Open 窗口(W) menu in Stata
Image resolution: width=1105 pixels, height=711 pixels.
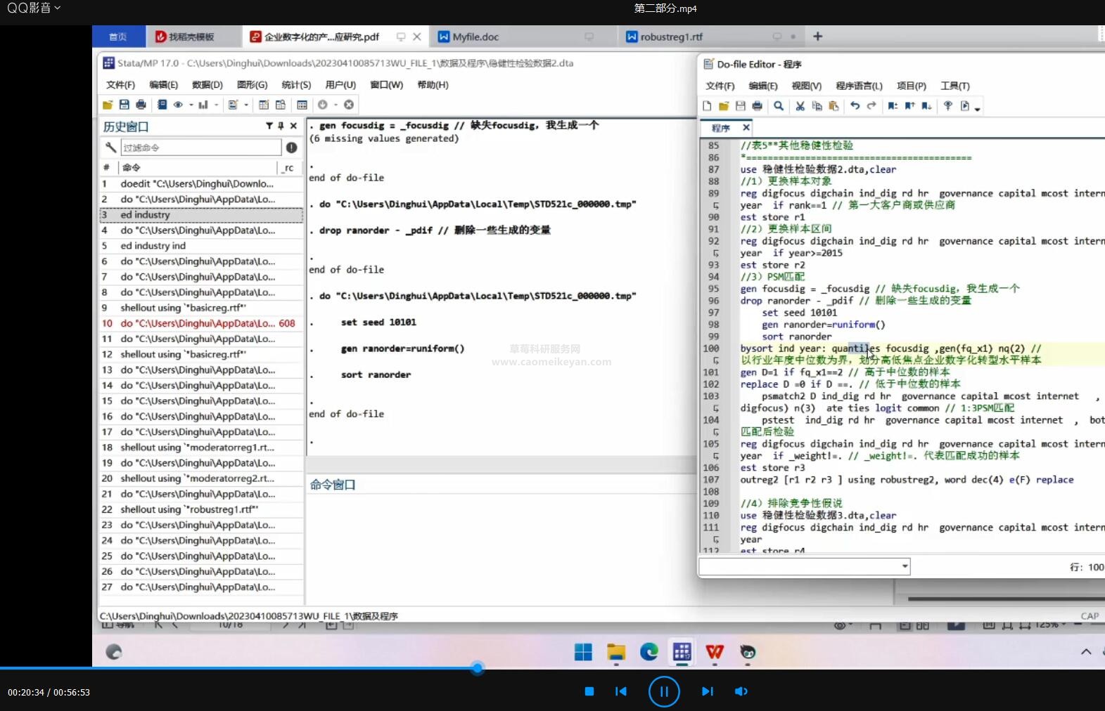pyautogui.click(x=386, y=84)
